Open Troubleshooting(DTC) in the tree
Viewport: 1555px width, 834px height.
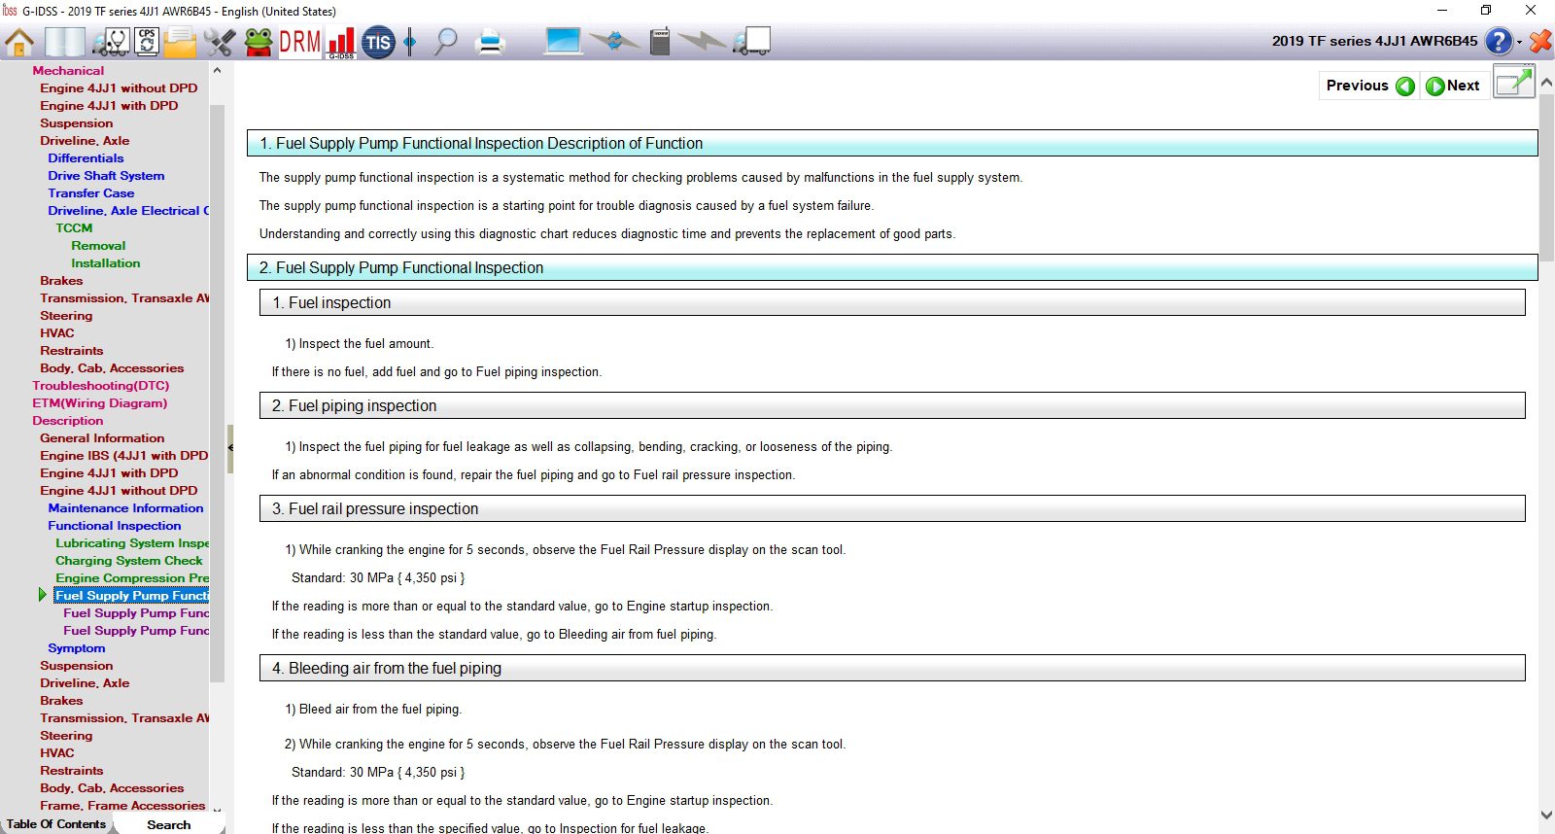101,386
